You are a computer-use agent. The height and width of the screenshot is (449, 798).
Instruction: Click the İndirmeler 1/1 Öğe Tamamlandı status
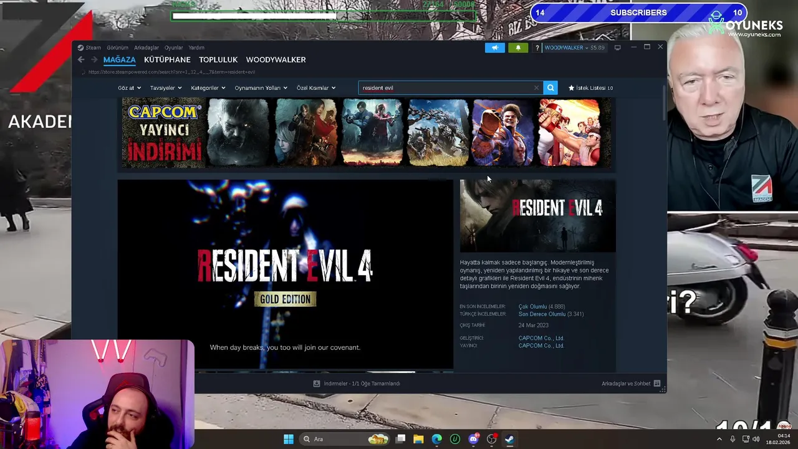362,384
